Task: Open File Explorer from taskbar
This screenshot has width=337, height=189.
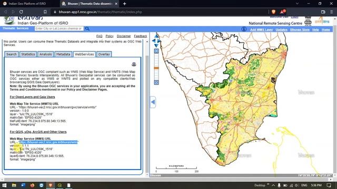Action: 14,185
